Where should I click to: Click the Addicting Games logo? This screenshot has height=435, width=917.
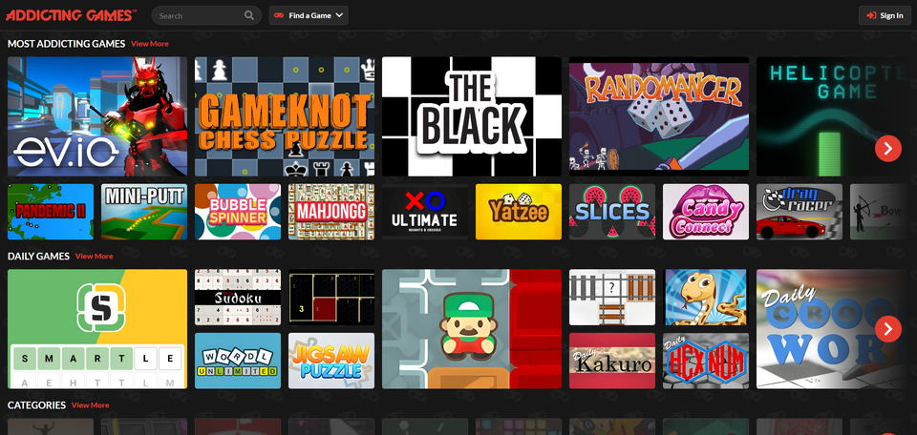[72, 15]
